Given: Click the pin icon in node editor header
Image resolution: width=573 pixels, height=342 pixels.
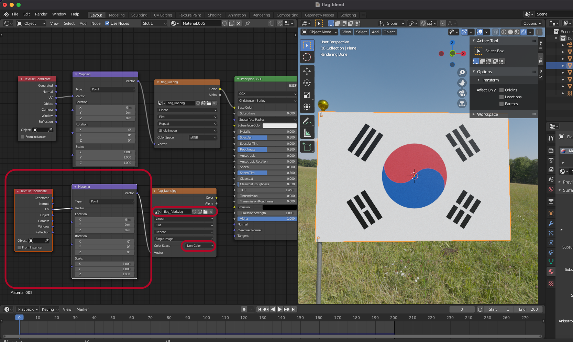Looking at the screenshot, I should tap(247, 23).
